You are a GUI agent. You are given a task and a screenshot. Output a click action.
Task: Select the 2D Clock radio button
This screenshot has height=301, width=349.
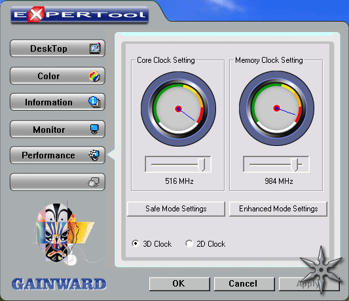[189, 243]
